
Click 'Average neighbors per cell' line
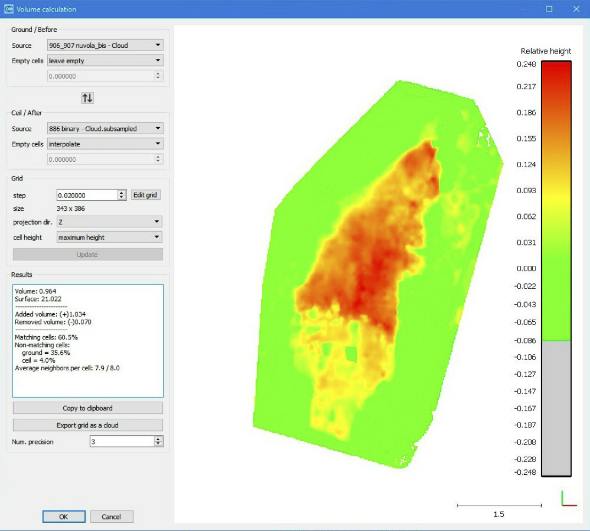(67, 368)
